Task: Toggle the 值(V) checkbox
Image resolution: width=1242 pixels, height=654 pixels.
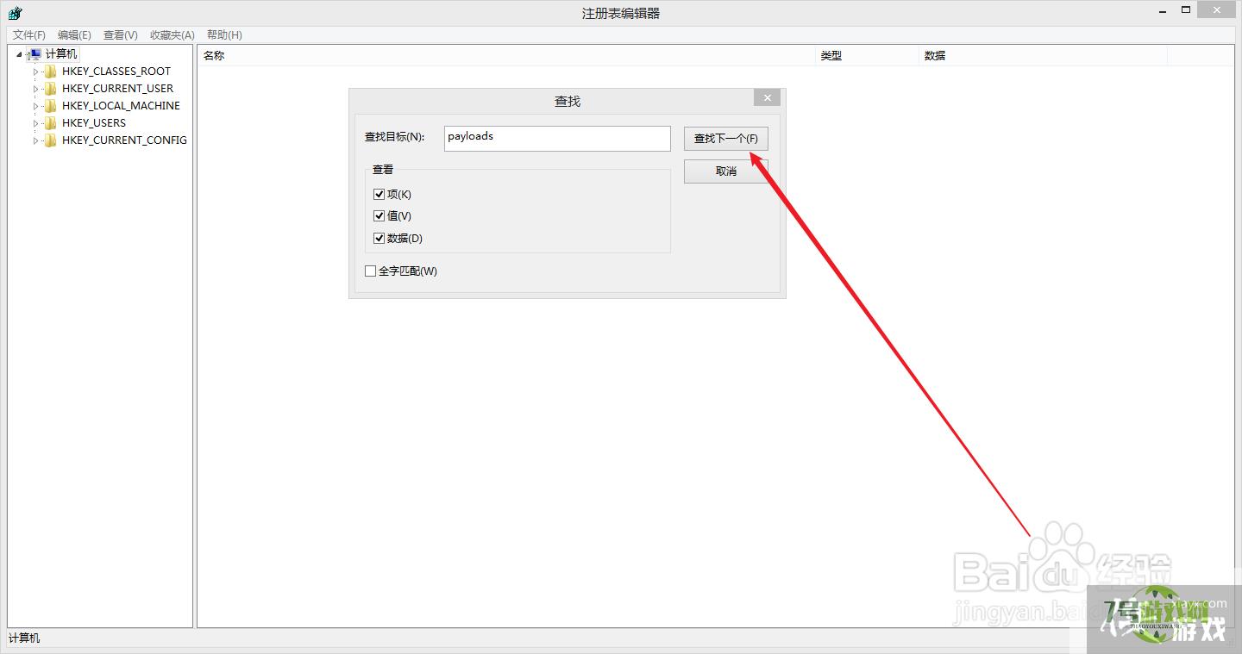Action: (x=379, y=216)
